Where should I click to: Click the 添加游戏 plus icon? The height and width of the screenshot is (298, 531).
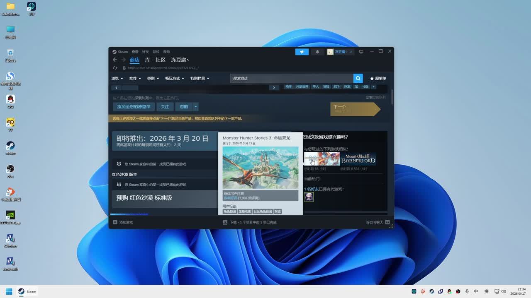(115, 222)
